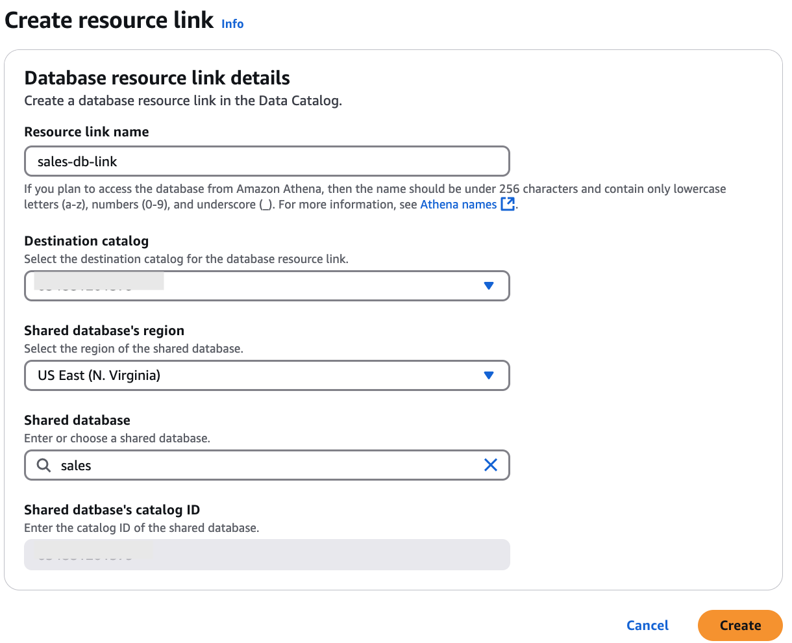The image size is (792, 643).
Task: Select the external link symbol after Athena names
Action: (508, 203)
